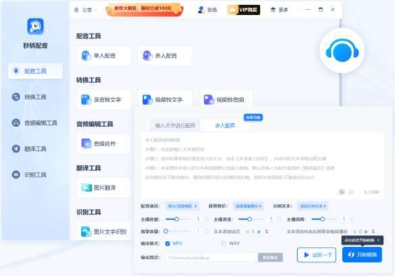Open the 图片文字识别 image text recognition tool
Image resolution: width=395 pixels, height=276 pixels.
coord(103,231)
